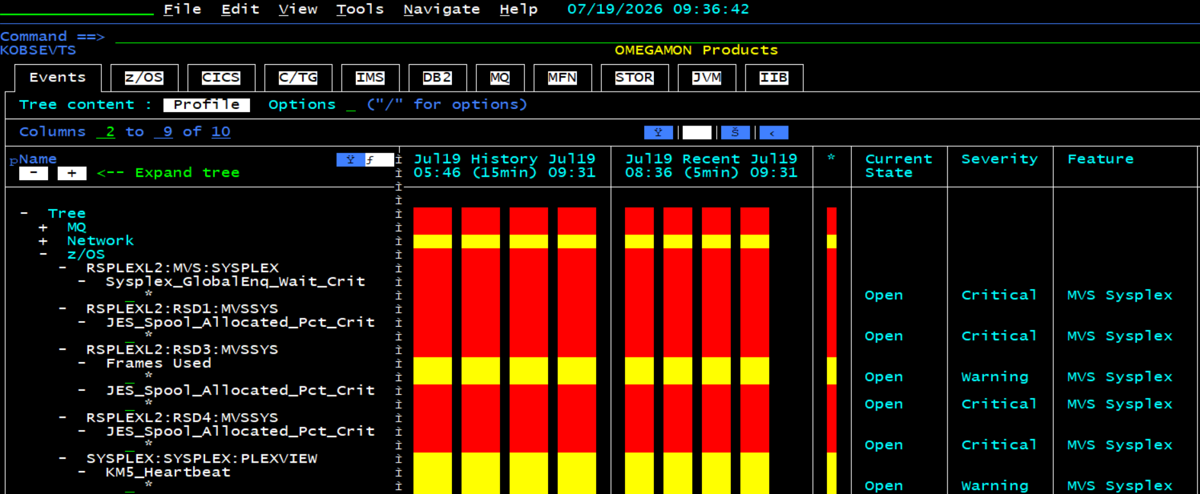Select the MQ label in the tree
1200x494 pixels.
click(x=77, y=227)
